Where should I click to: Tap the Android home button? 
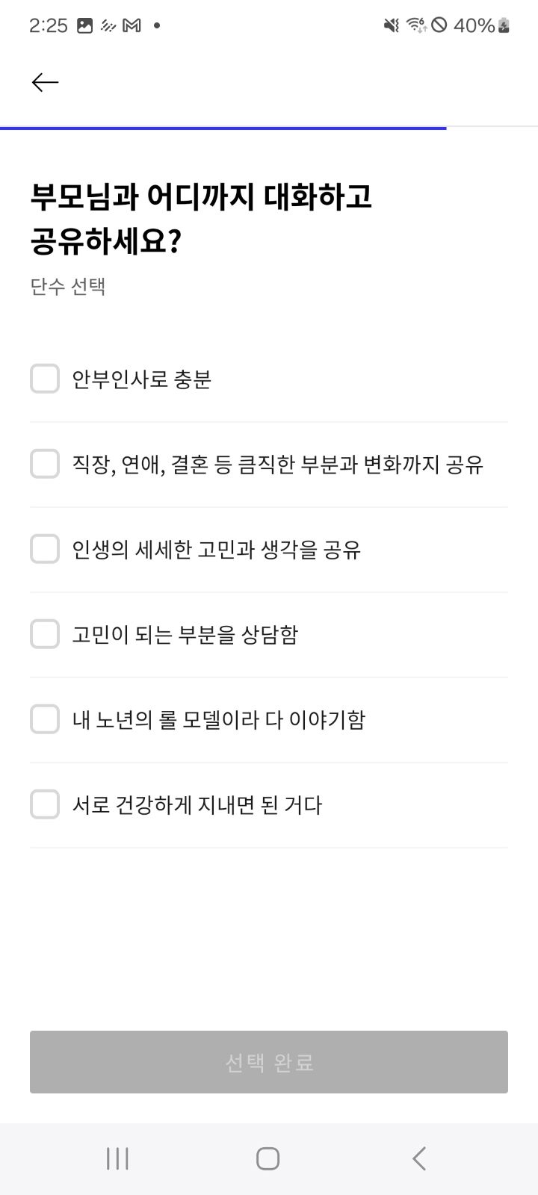pos(268,1158)
